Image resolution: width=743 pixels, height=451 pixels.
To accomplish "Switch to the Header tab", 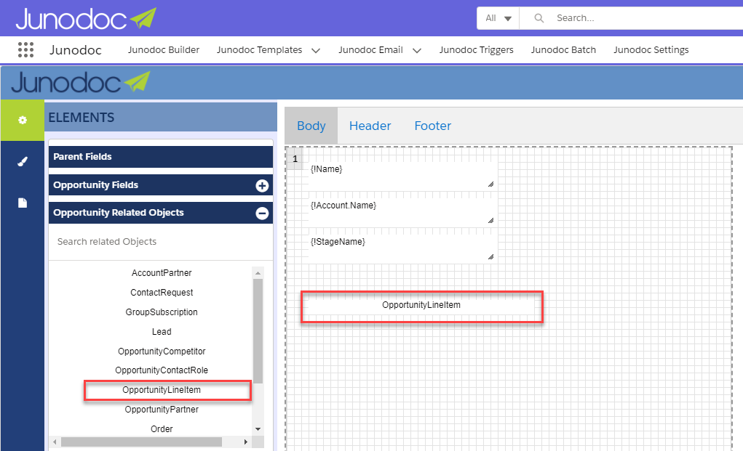I will coord(370,126).
